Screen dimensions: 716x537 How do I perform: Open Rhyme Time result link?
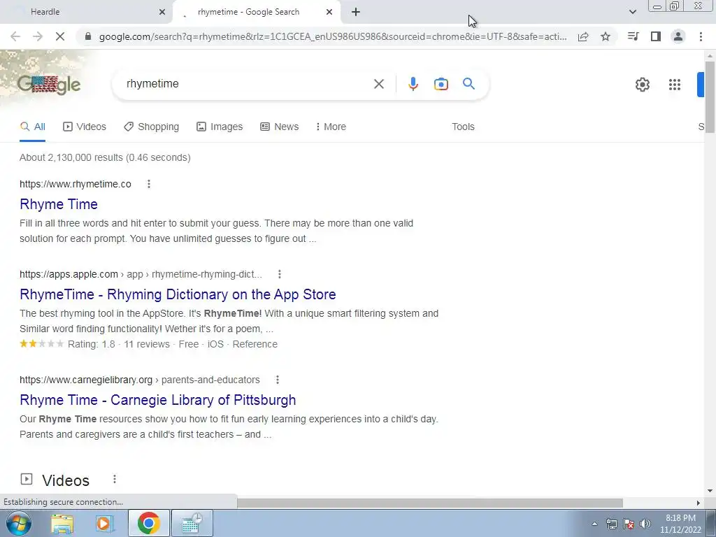click(59, 204)
